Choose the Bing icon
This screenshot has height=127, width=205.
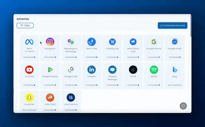pyautogui.click(x=175, y=70)
